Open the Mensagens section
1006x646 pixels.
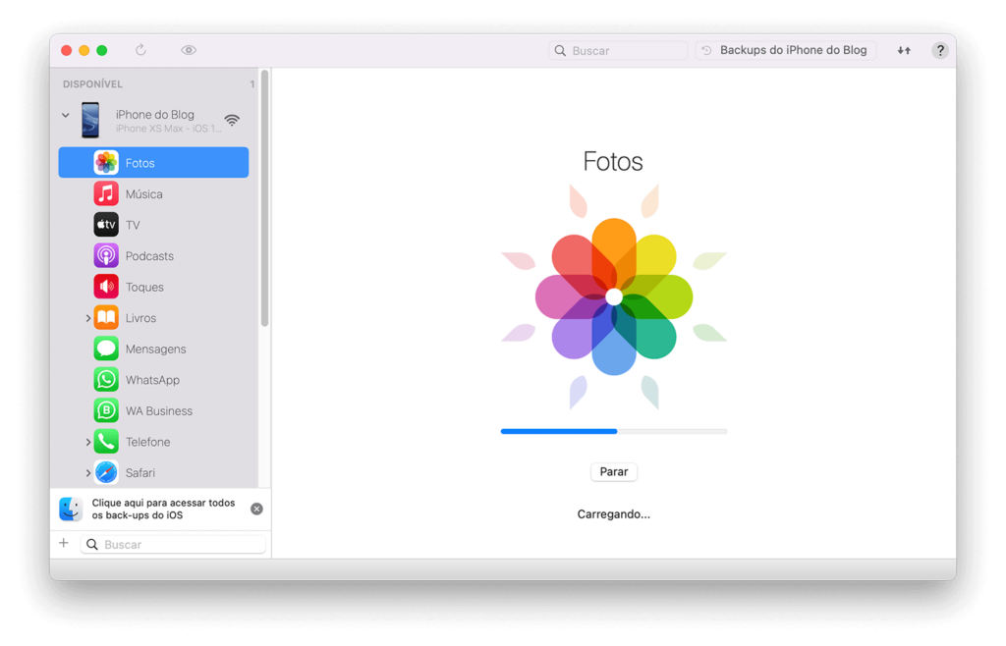(x=155, y=350)
